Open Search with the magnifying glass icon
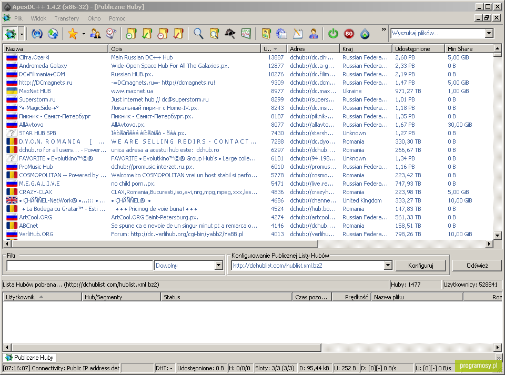This screenshot has width=505, height=375. tap(198, 34)
